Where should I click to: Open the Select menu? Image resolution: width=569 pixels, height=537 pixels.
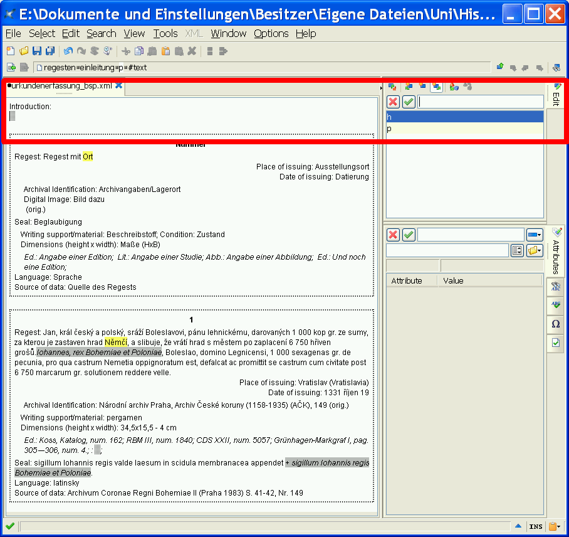pos(42,33)
